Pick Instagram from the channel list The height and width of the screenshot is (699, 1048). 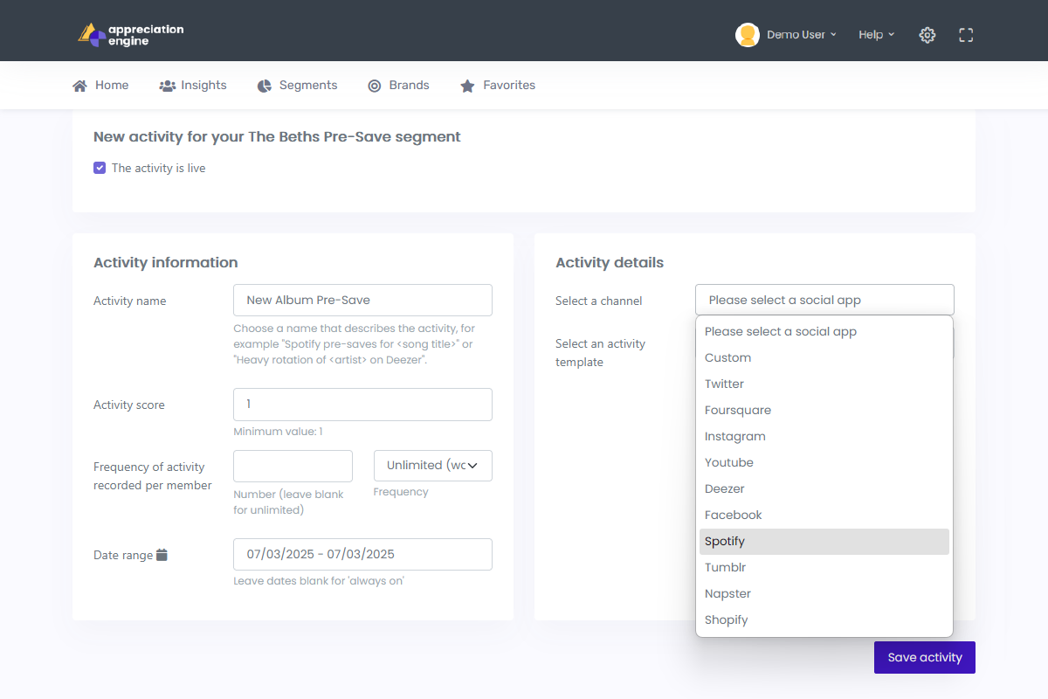824,436
